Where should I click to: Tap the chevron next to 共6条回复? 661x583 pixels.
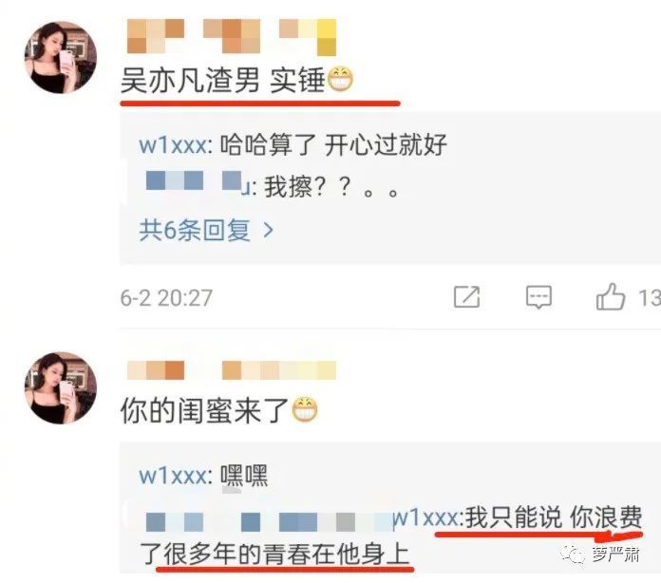click(x=268, y=230)
